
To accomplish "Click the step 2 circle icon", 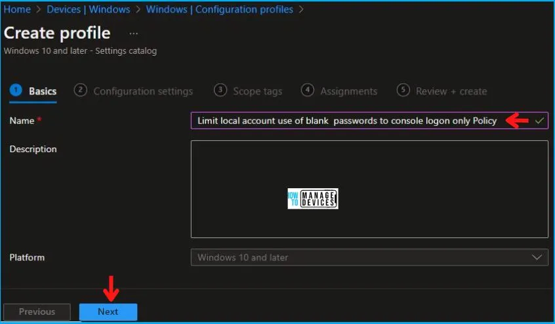I will (80, 90).
